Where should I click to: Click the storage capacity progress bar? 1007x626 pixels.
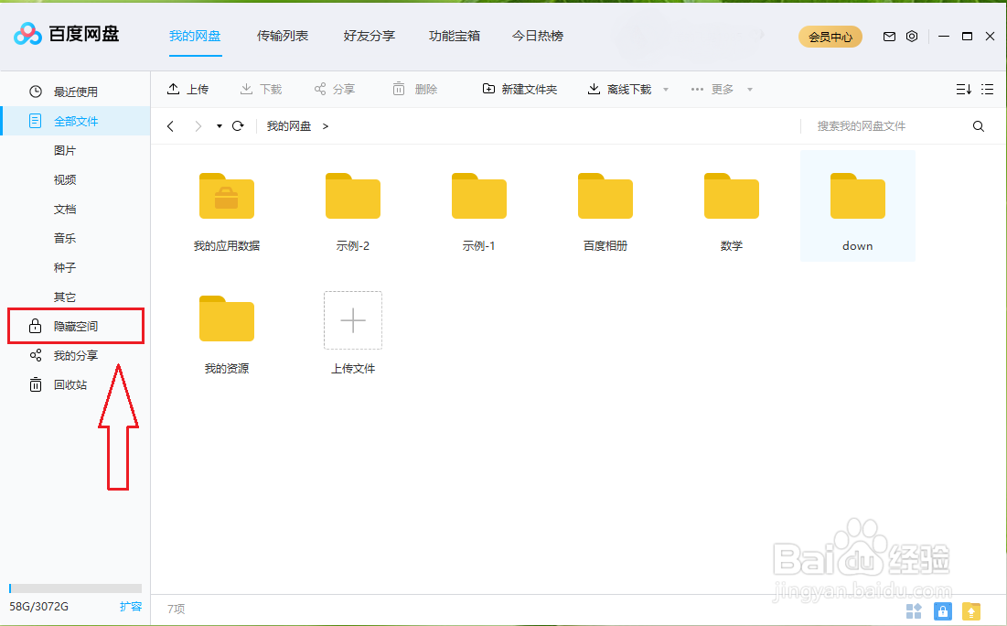73,588
